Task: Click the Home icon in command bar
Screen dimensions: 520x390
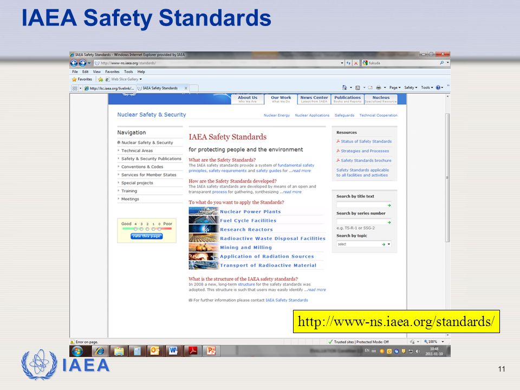Action: pyautogui.click(x=344, y=88)
